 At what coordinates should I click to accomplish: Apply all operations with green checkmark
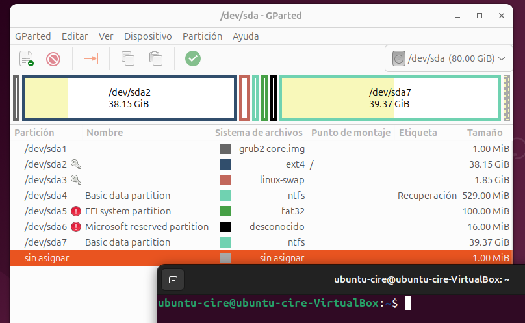click(x=193, y=59)
